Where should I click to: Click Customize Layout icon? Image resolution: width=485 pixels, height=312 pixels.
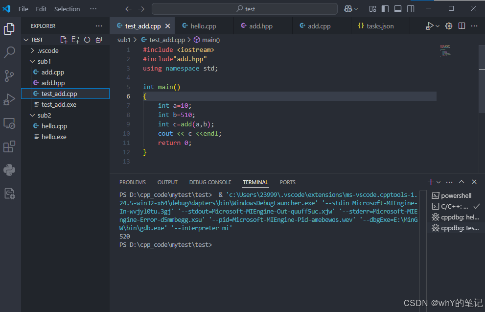373,9
